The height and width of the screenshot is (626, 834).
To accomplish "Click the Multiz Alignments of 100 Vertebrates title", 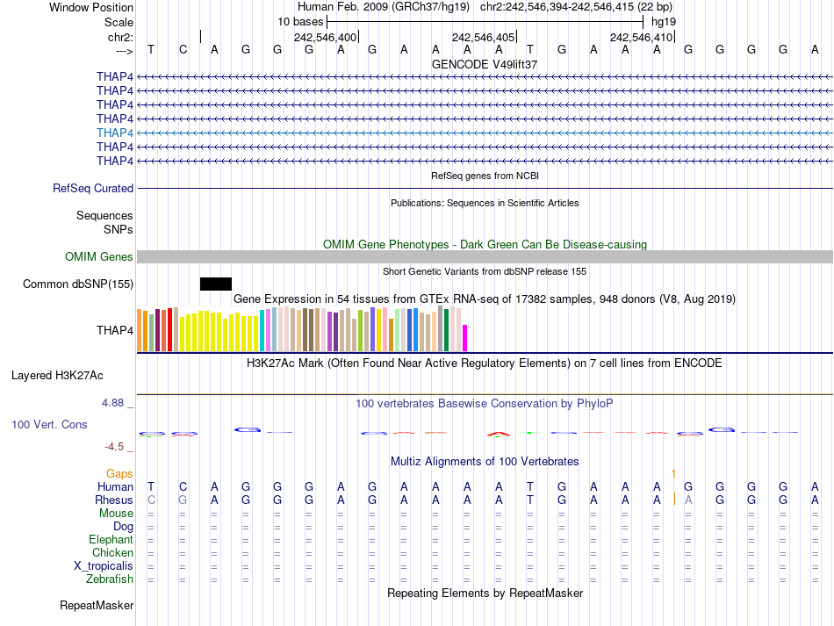I will (x=485, y=461).
